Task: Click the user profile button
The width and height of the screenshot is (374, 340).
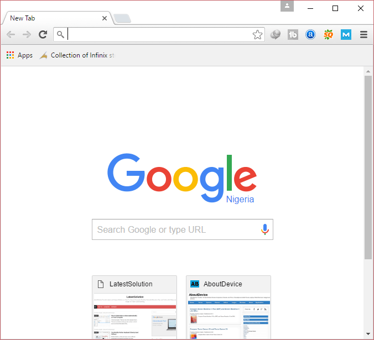Action: click(x=287, y=6)
